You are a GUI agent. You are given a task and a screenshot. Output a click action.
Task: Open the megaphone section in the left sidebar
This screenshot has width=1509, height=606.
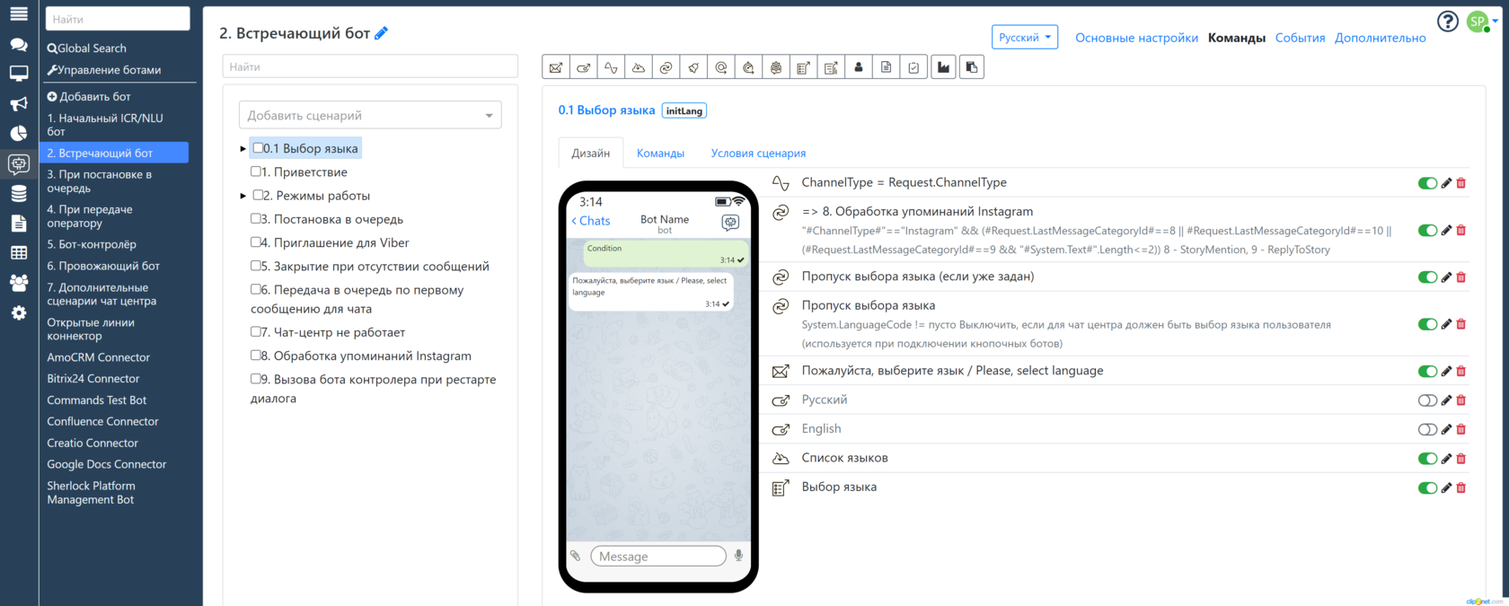[x=18, y=104]
